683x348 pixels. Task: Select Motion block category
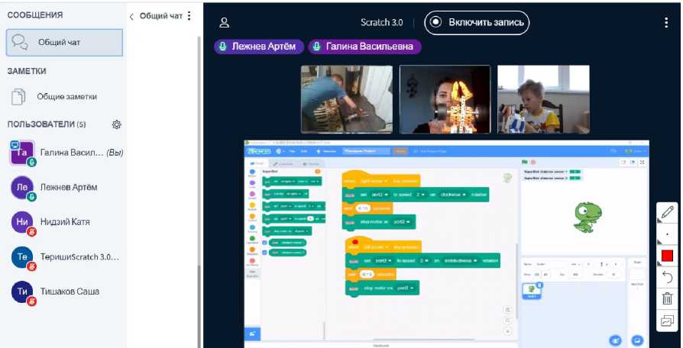(252, 173)
